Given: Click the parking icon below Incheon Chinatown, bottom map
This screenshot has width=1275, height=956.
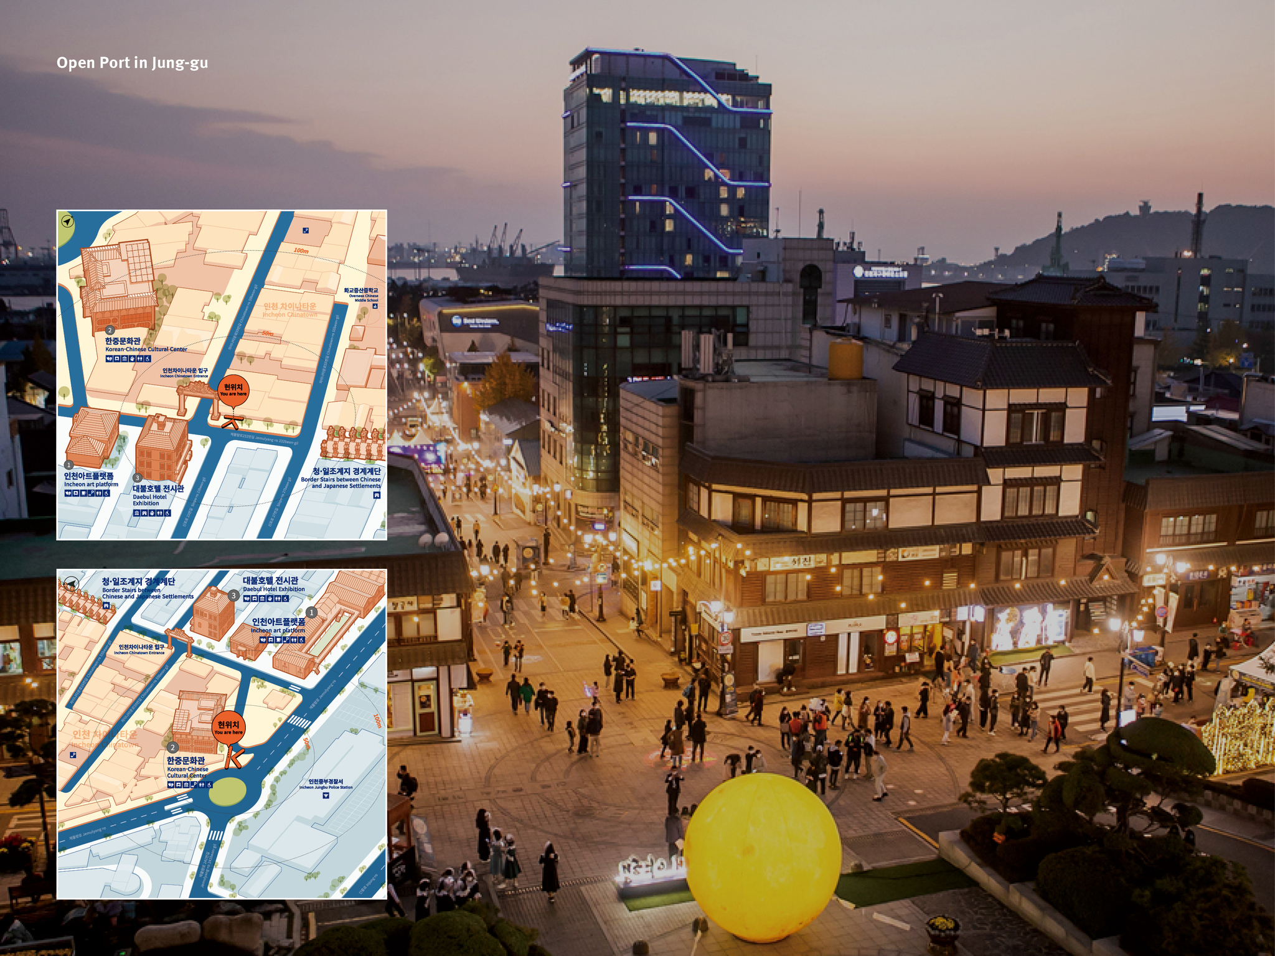Looking at the screenshot, I should coord(73,755).
